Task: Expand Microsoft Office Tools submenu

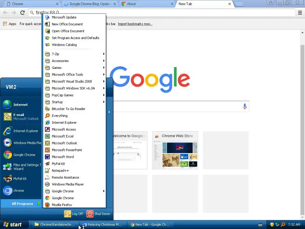Action: tap(74, 75)
